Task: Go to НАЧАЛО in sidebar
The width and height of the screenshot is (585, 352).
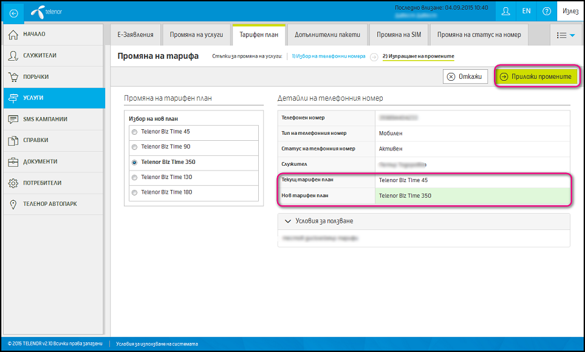Action: pyautogui.click(x=53, y=35)
